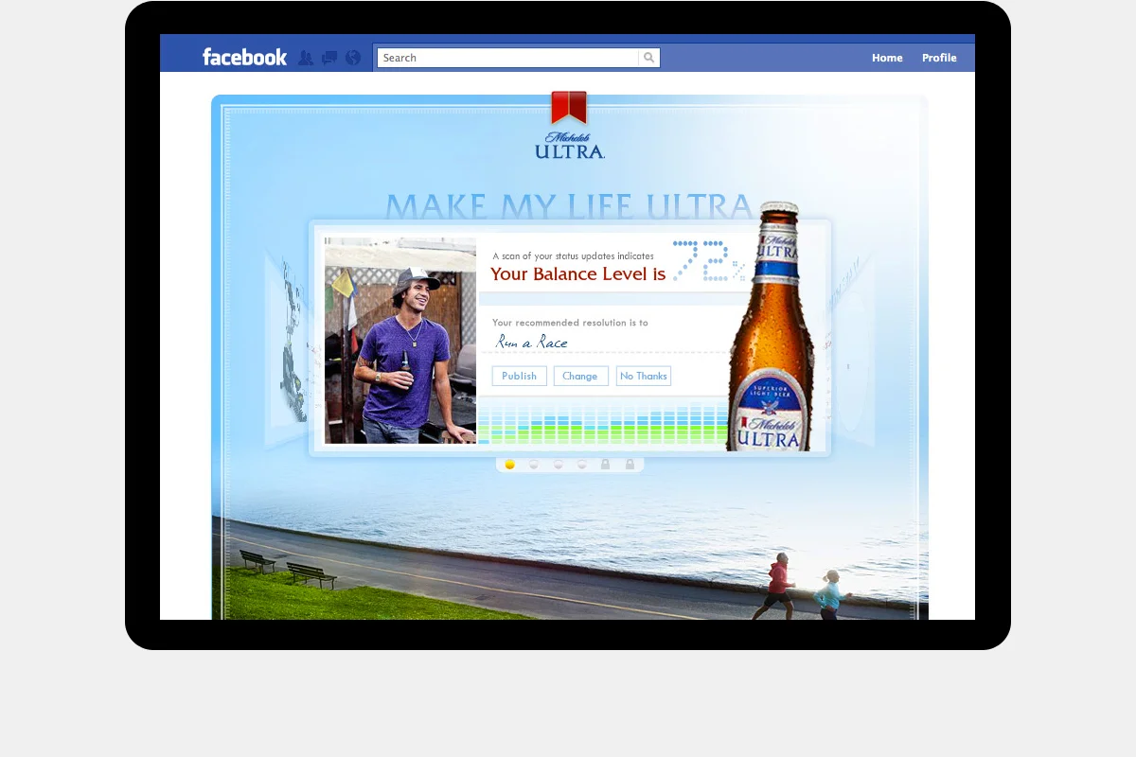Click the Publish button
Image resolution: width=1136 pixels, height=757 pixels.
tap(519, 376)
